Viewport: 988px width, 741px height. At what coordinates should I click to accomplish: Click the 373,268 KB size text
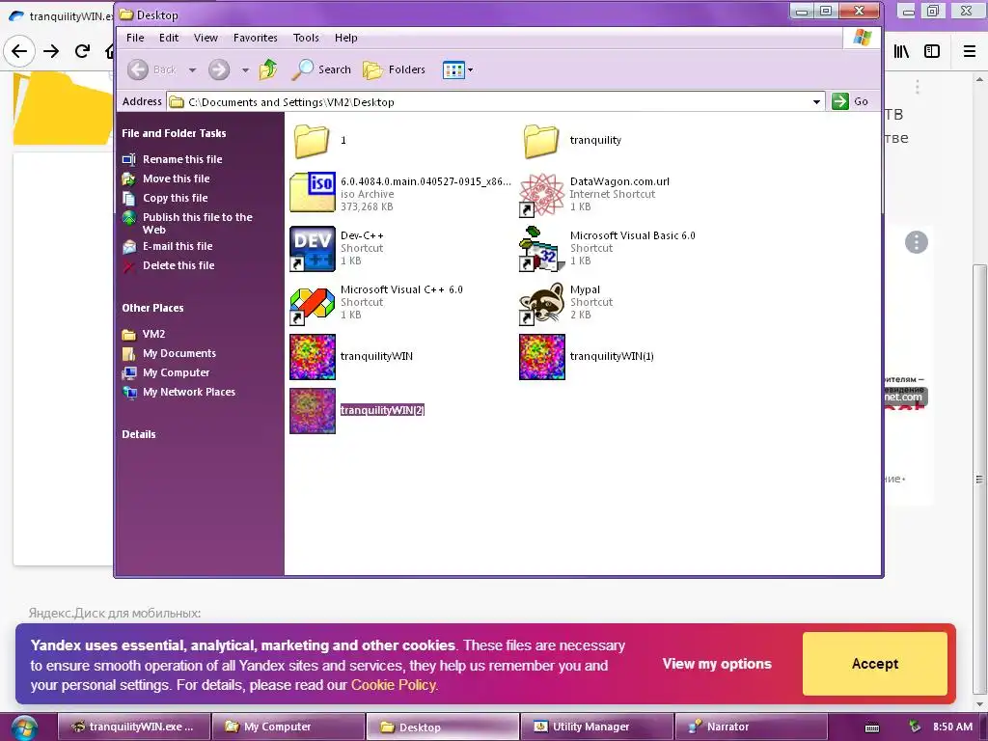[367, 206]
